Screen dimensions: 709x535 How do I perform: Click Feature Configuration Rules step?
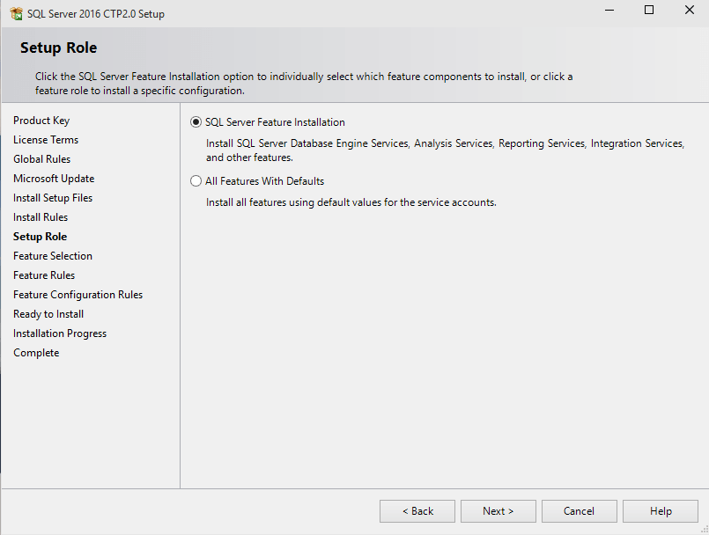tap(78, 295)
